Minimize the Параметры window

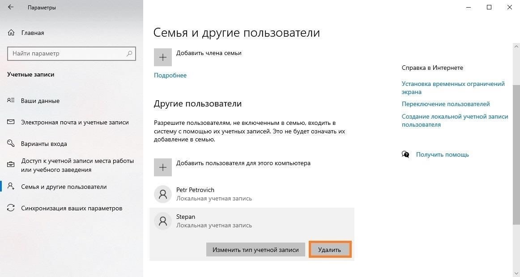(x=468, y=7)
